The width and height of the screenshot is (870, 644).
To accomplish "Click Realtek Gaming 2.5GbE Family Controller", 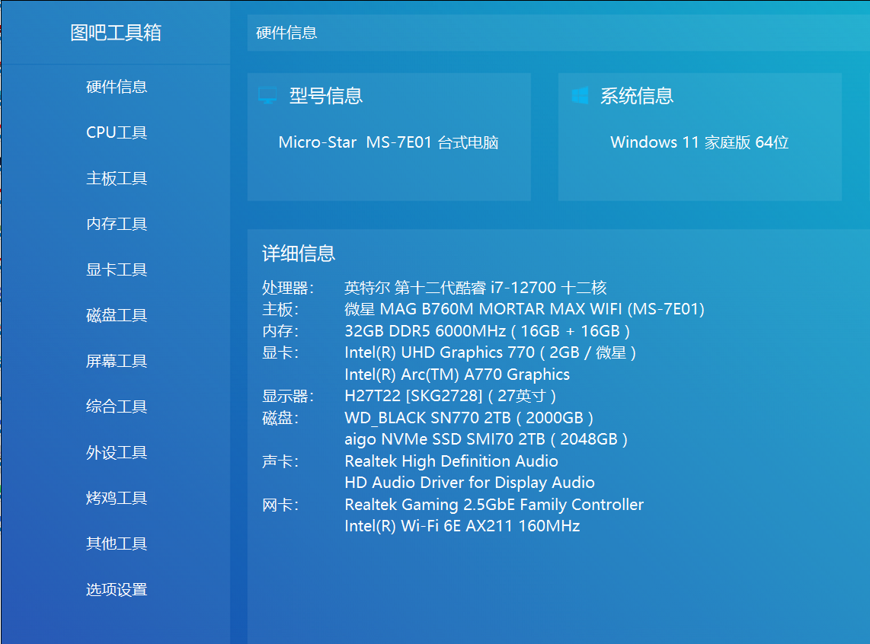I will pos(494,505).
